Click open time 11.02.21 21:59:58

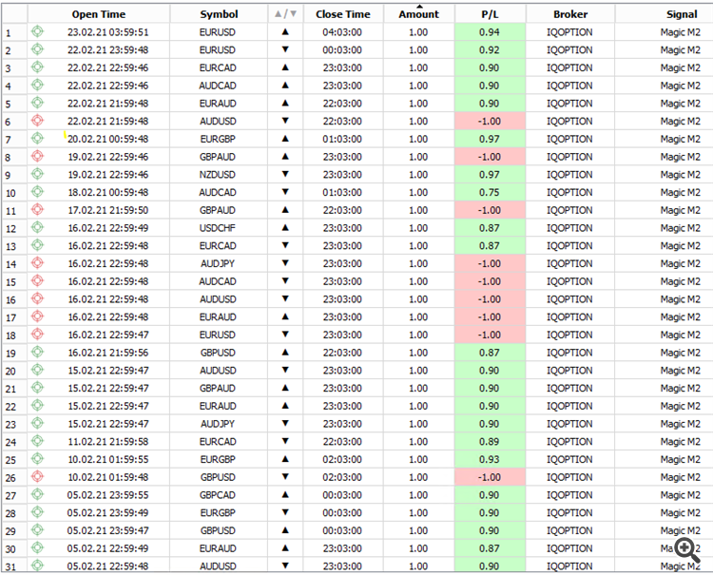click(x=107, y=441)
